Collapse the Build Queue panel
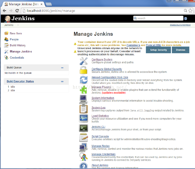Screen dimensions: 195x169 (62, 68)
